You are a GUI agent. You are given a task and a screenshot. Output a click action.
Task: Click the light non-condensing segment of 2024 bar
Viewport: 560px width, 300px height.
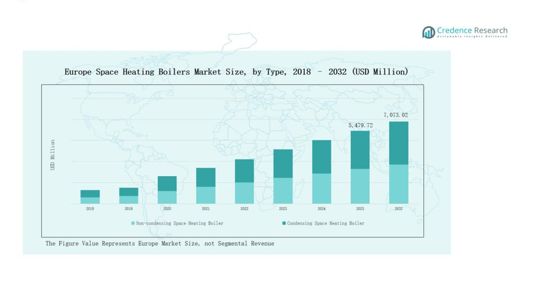322,188
